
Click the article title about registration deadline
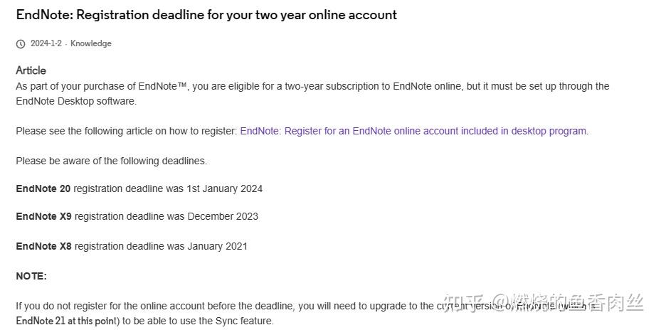click(x=206, y=15)
